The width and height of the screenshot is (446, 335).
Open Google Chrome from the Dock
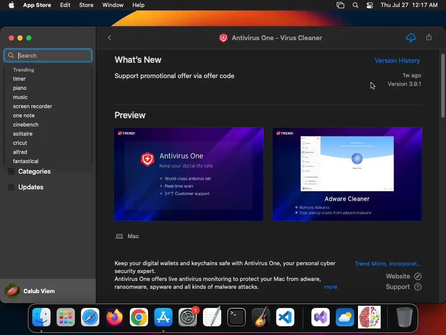click(x=139, y=317)
